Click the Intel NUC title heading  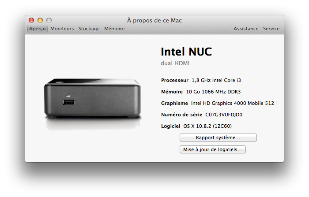[186, 52]
